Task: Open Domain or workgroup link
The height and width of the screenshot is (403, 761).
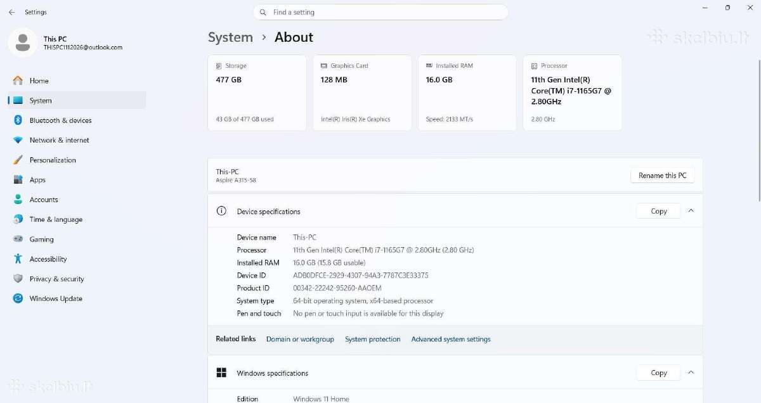Action: [x=300, y=339]
